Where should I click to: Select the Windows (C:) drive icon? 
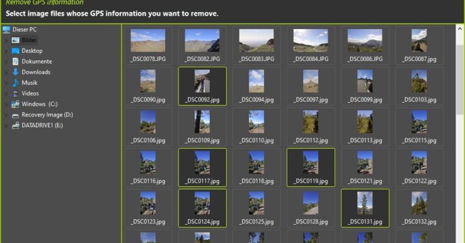click(x=15, y=104)
